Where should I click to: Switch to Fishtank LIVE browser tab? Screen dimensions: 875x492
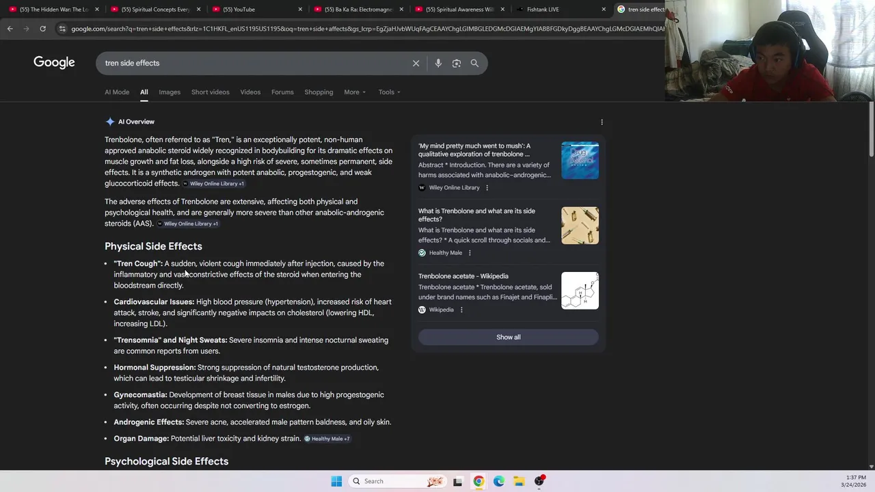coord(560,10)
